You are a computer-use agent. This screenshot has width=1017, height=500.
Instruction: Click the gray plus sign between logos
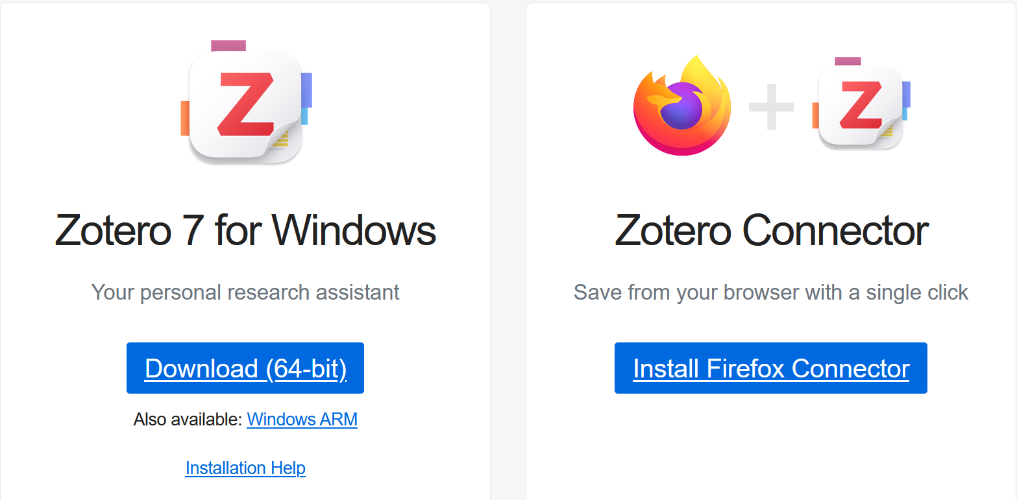click(772, 106)
